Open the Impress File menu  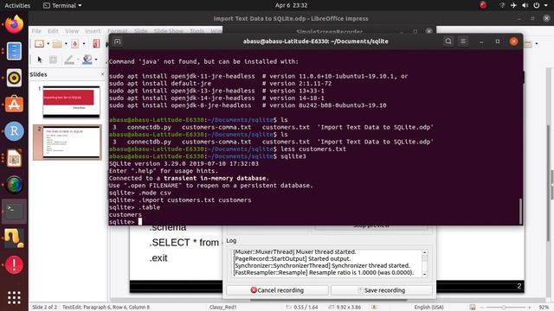click(36, 31)
